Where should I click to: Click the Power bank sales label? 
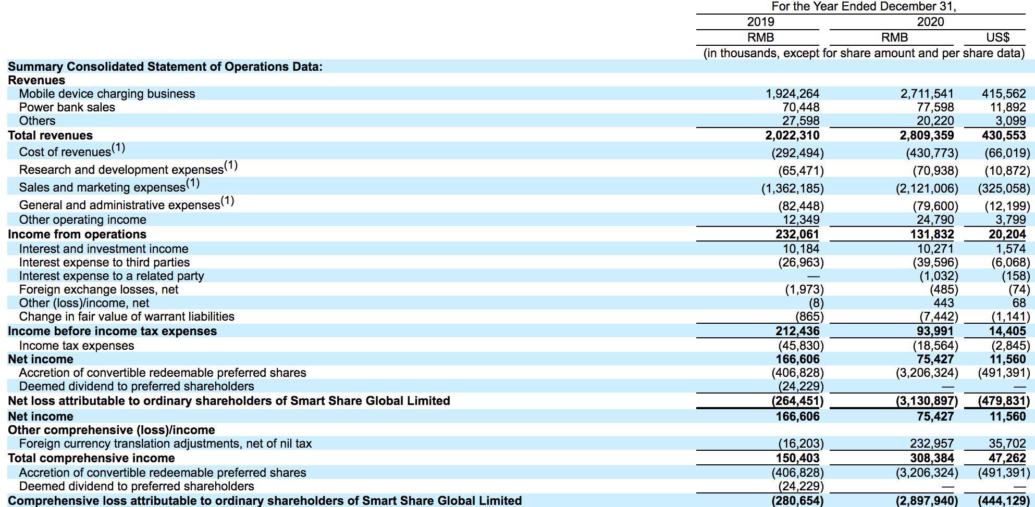67,107
